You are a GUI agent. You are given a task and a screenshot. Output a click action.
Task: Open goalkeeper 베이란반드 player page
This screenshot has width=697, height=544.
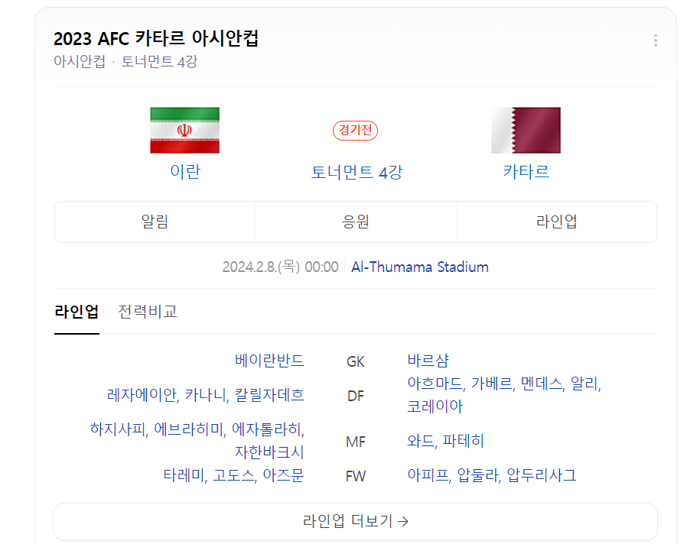pyautogui.click(x=269, y=361)
